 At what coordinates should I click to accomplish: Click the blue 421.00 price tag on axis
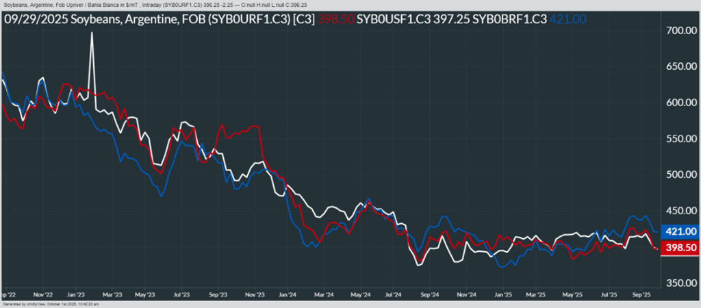[x=679, y=231]
